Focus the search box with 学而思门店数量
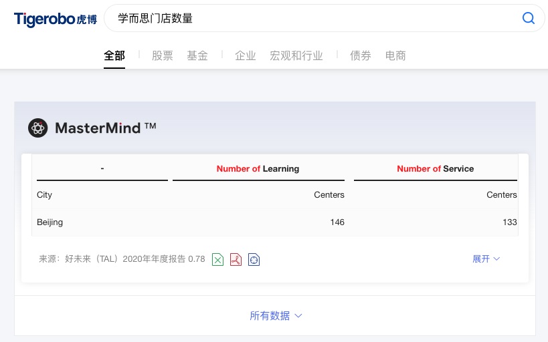 point(325,18)
